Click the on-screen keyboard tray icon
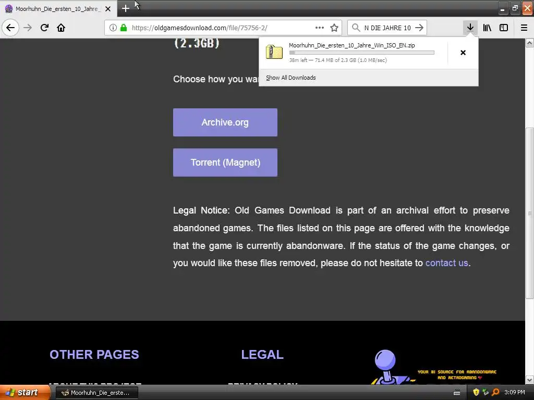The height and width of the screenshot is (400, 534). pyautogui.click(x=457, y=393)
